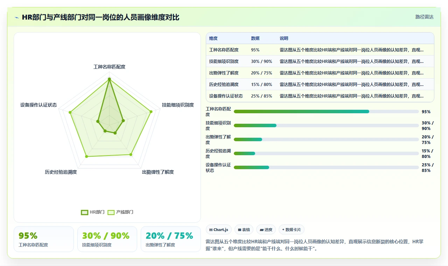
Task: Select the 表格 tag chip
Action: [x=244, y=230]
